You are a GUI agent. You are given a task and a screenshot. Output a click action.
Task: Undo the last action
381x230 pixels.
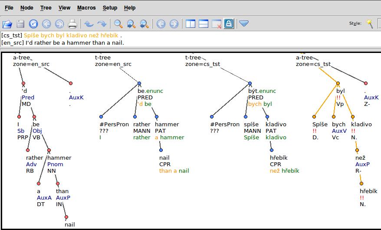[89, 24]
